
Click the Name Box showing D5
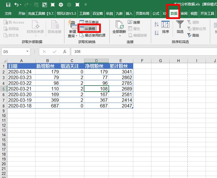coord(14,52)
